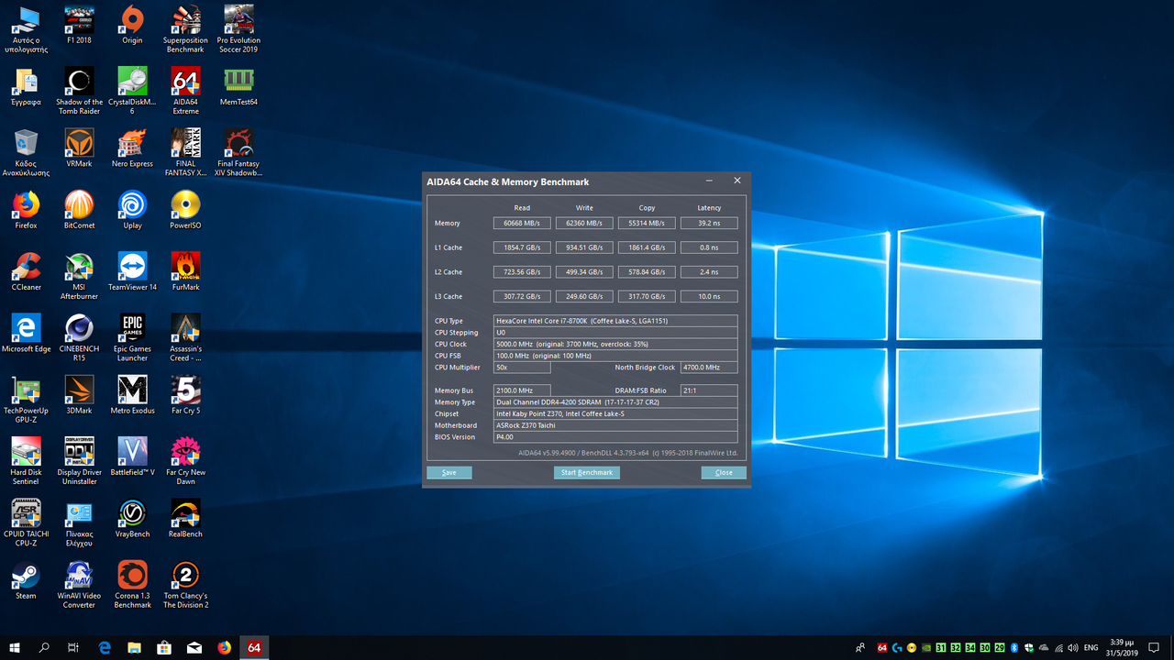Click the Close button in AIDA64 dialog

coord(724,473)
